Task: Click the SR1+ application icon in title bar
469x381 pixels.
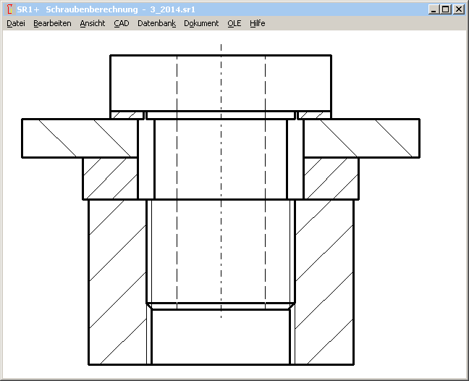Action: tap(9, 9)
